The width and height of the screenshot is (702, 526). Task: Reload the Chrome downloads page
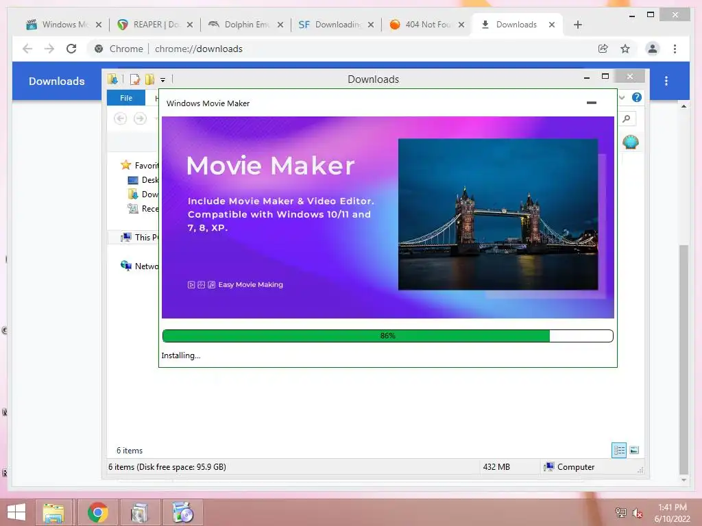tap(71, 49)
